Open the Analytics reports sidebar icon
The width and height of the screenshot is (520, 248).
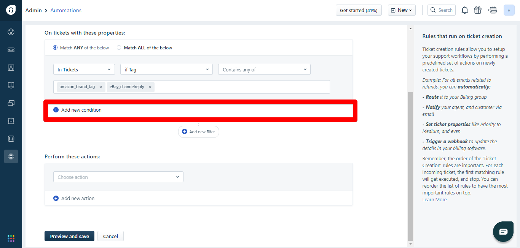pos(11,139)
